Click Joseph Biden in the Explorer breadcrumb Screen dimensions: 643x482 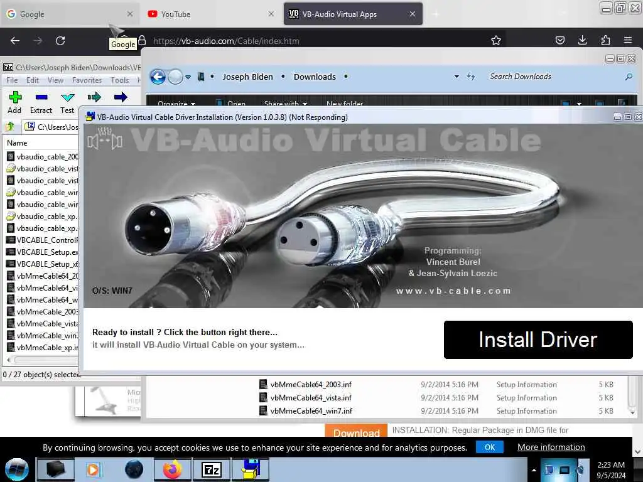[x=247, y=77]
